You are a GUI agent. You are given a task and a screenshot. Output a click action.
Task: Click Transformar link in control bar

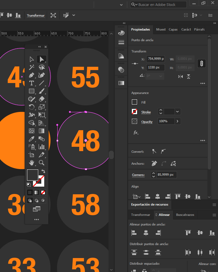click(36, 15)
